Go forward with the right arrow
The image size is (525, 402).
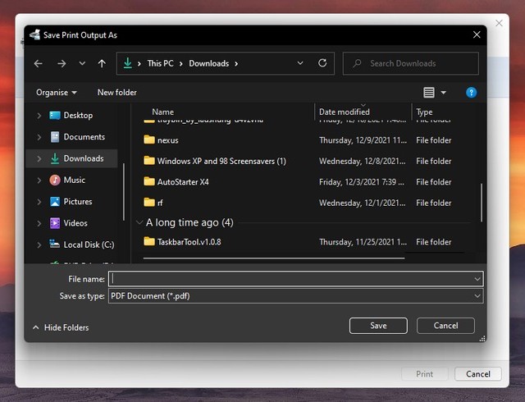click(x=62, y=63)
